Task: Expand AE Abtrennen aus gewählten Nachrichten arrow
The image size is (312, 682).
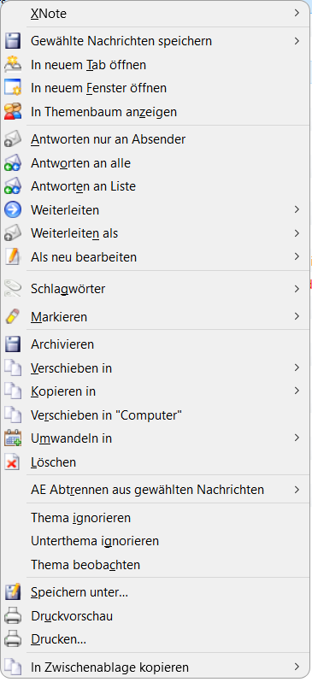Action: pyautogui.click(x=297, y=490)
